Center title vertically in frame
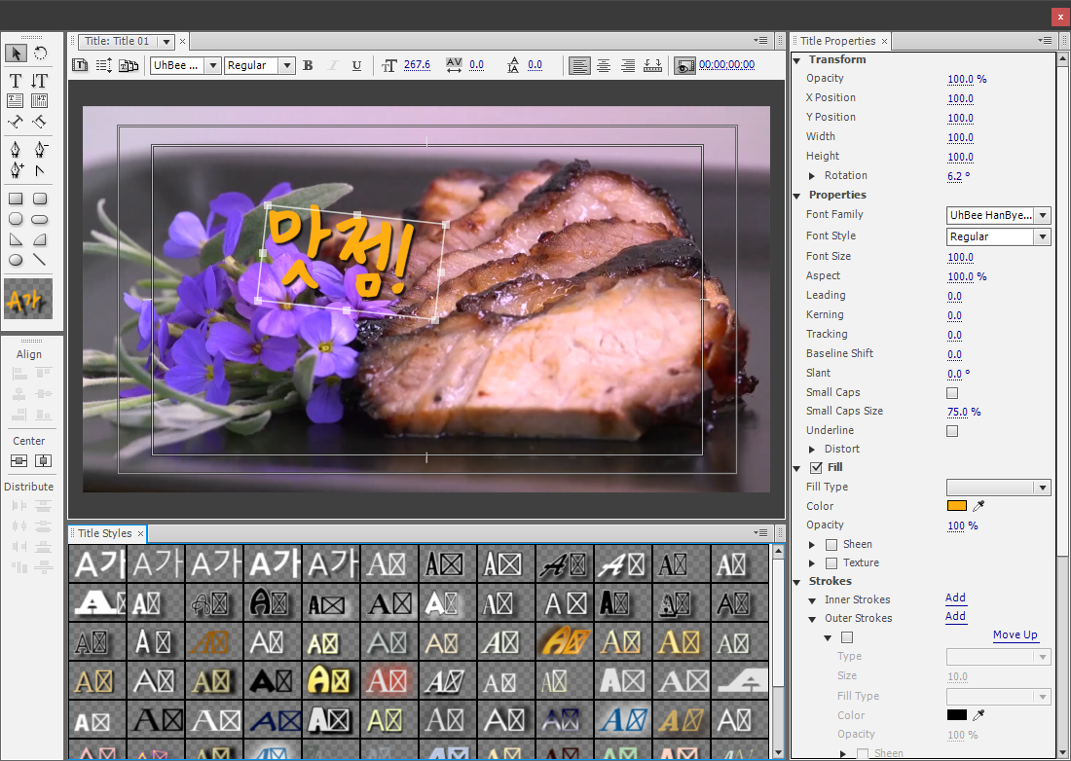1071x761 pixels. click(x=19, y=460)
